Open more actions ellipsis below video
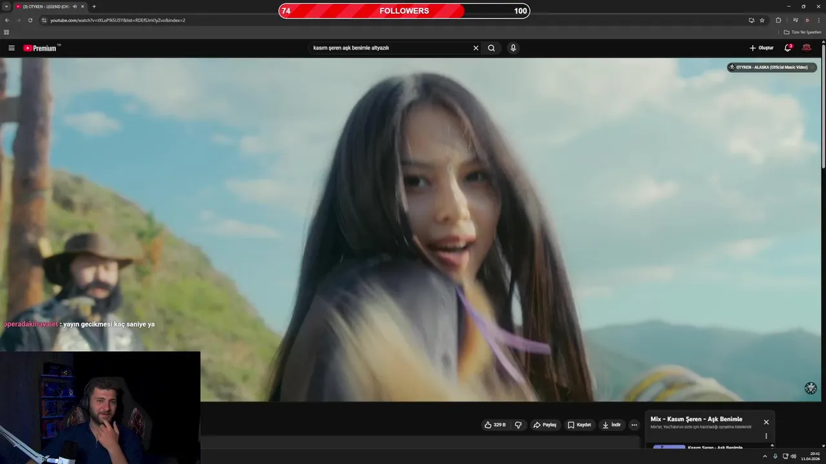Image resolution: width=826 pixels, height=464 pixels. point(634,425)
